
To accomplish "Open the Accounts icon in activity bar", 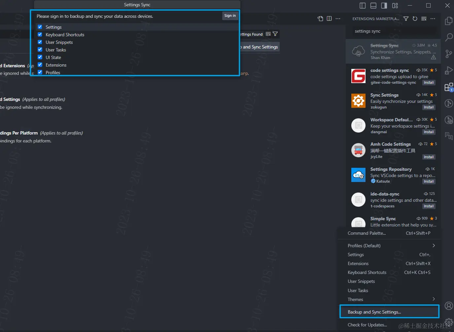I will pyautogui.click(x=449, y=306).
